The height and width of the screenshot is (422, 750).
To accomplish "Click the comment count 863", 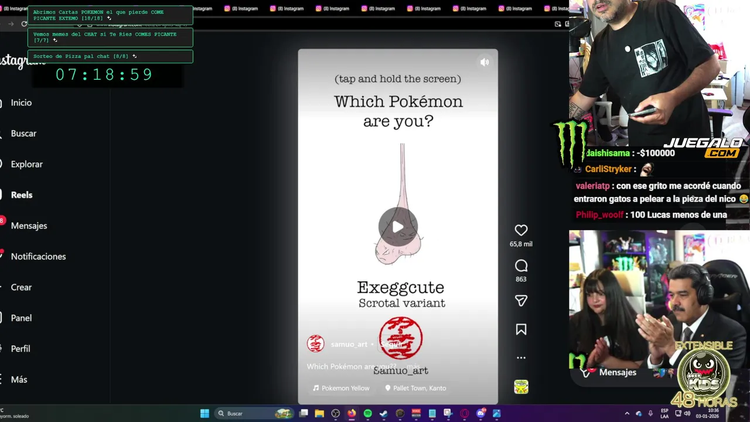I will click(x=521, y=279).
